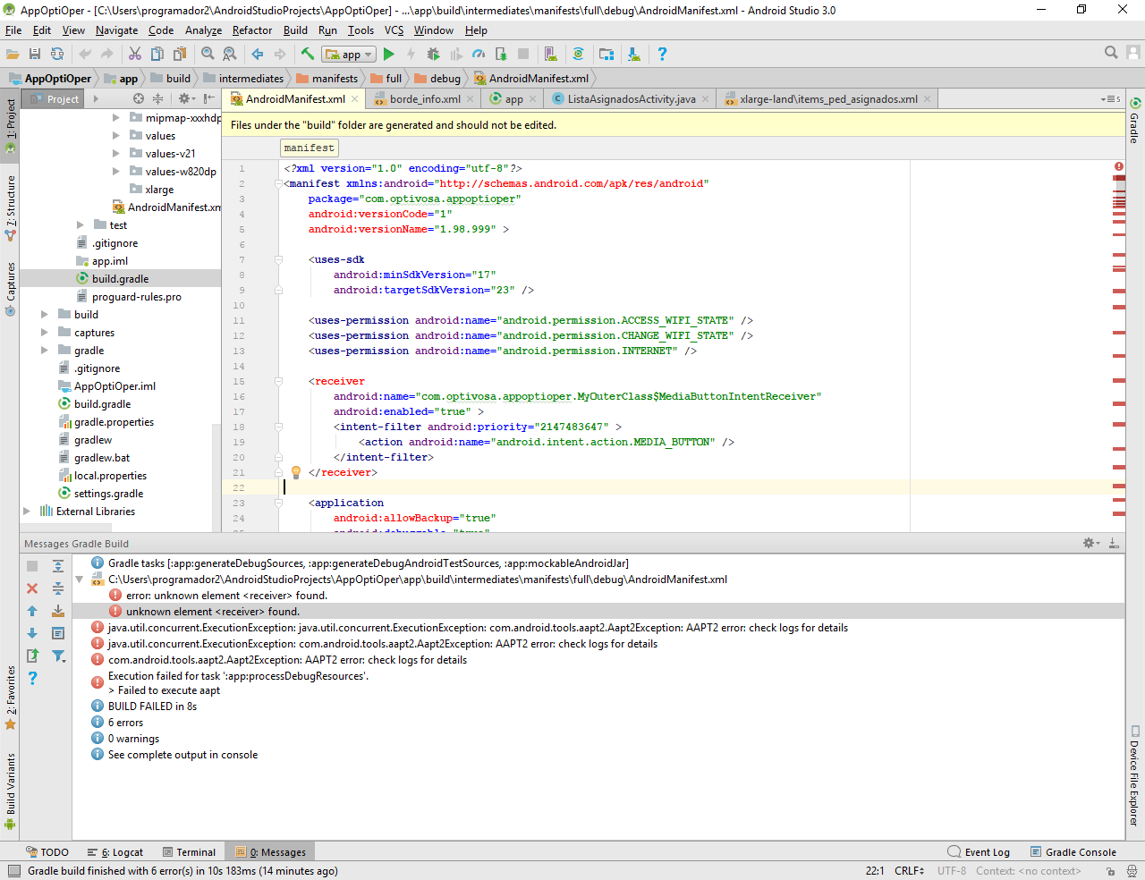This screenshot has height=880, width=1145.
Task: Click the Debug app bug icon
Action: [434, 55]
